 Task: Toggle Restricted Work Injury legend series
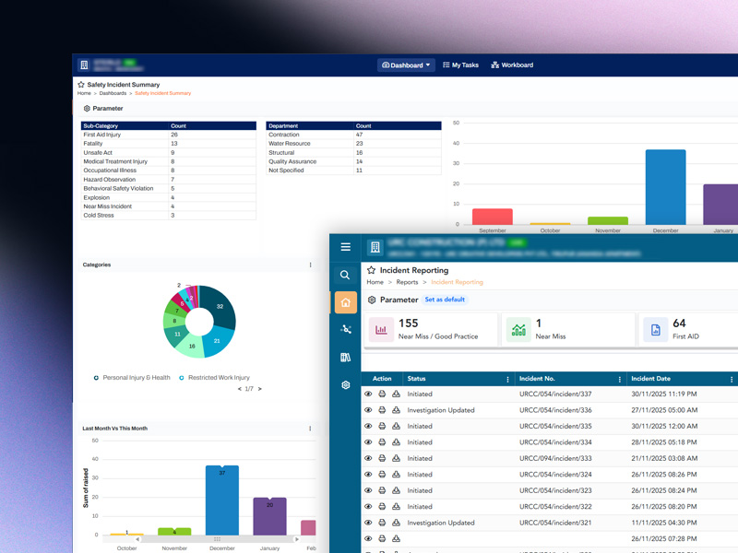tap(218, 378)
